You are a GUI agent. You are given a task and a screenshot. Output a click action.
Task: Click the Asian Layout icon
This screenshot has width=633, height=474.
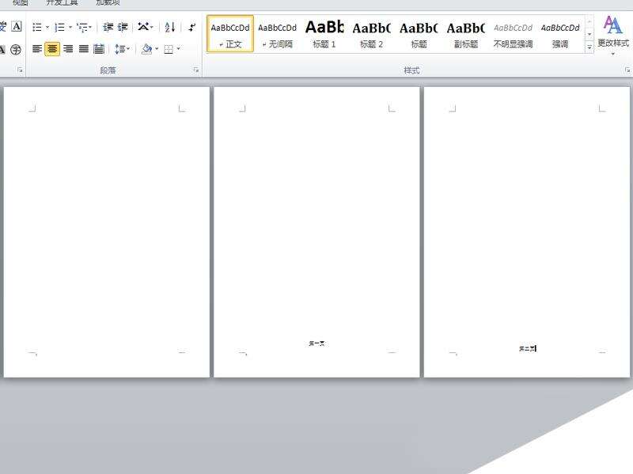pyautogui.click(x=143, y=27)
